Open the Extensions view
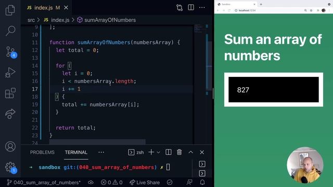Image resolution: width=333 pixels, height=187 pixels. [x=10, y=93]
